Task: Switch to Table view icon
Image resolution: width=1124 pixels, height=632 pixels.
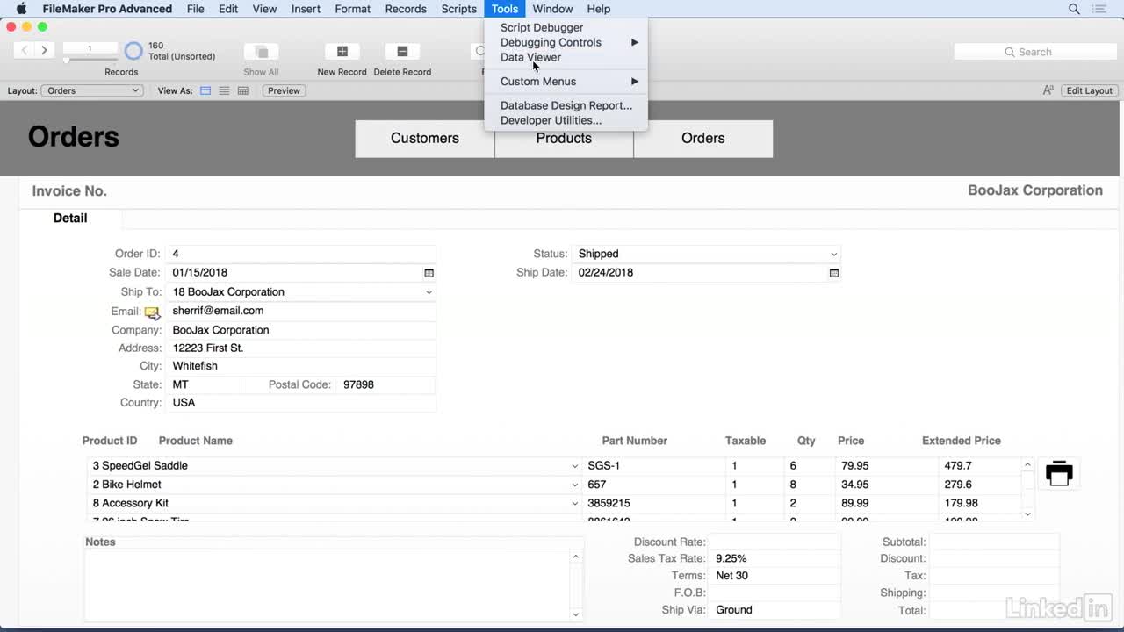Action: click(x=243, y=90)
